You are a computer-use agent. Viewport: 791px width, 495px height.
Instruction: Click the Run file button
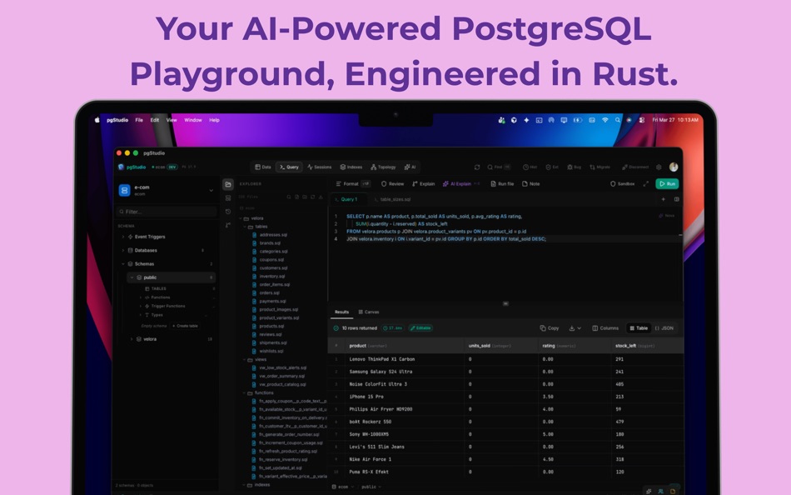(502, 184)
